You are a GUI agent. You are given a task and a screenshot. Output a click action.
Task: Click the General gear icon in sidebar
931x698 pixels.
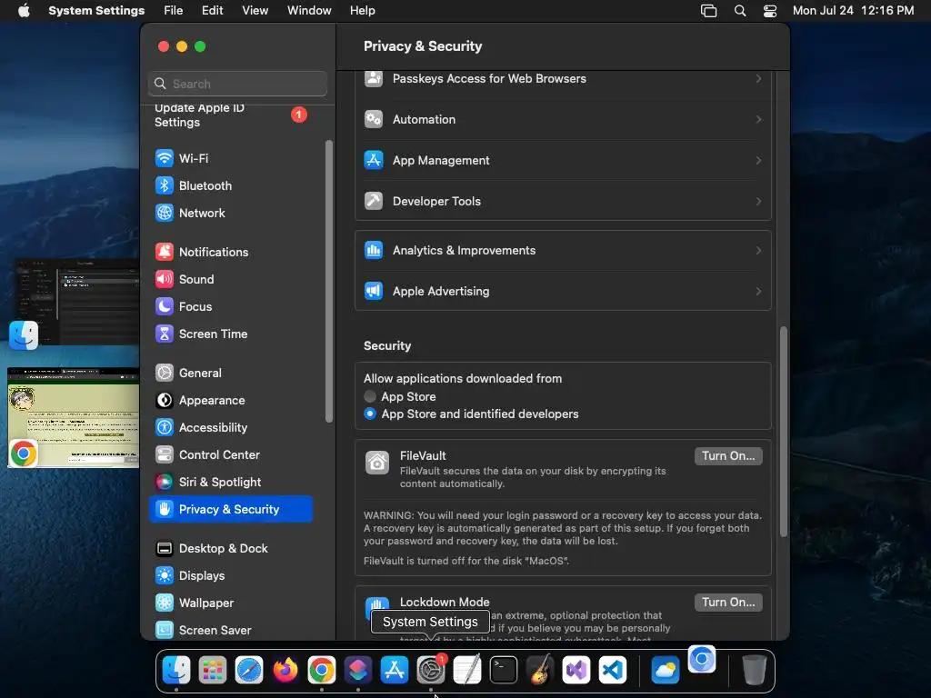click(165, 374)
